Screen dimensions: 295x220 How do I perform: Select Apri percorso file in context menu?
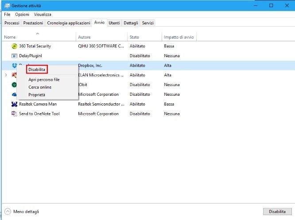(44, 79)
